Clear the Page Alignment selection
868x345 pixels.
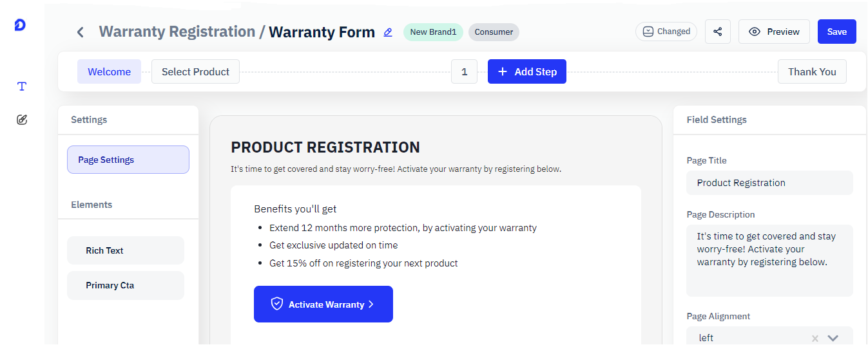point(815,338)
